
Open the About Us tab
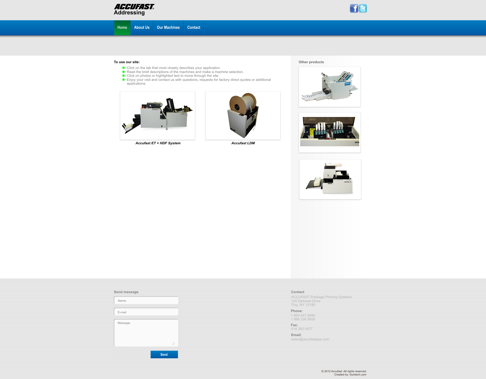(142, 28)
